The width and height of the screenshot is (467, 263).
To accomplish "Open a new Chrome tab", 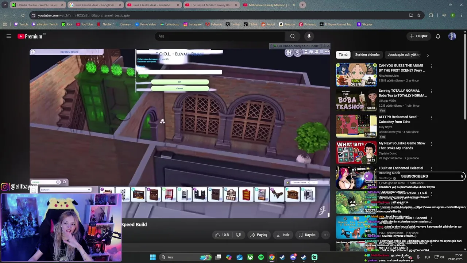I will pos(302,5).
